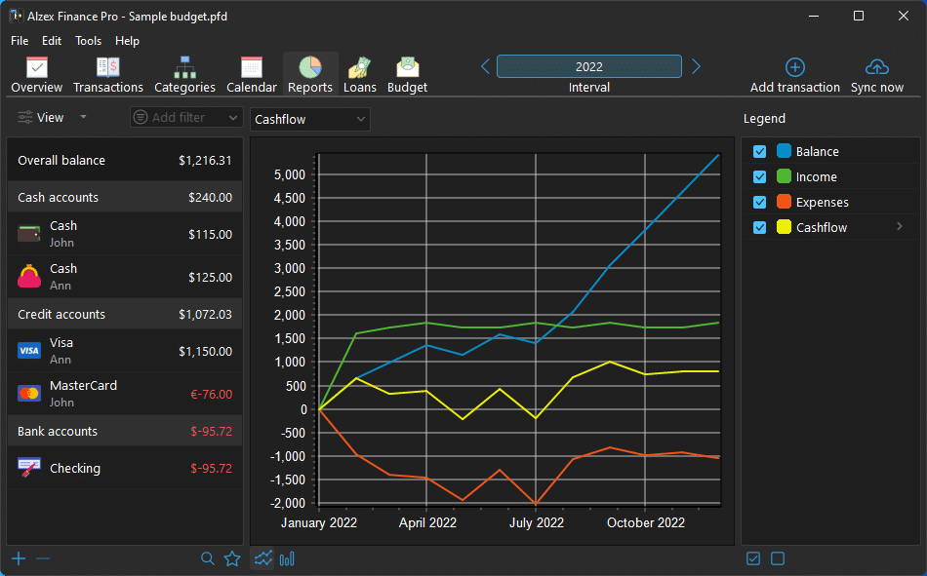Click the 2022 interval button
This screenshot has width=927, height=576.
pos(588,66)
